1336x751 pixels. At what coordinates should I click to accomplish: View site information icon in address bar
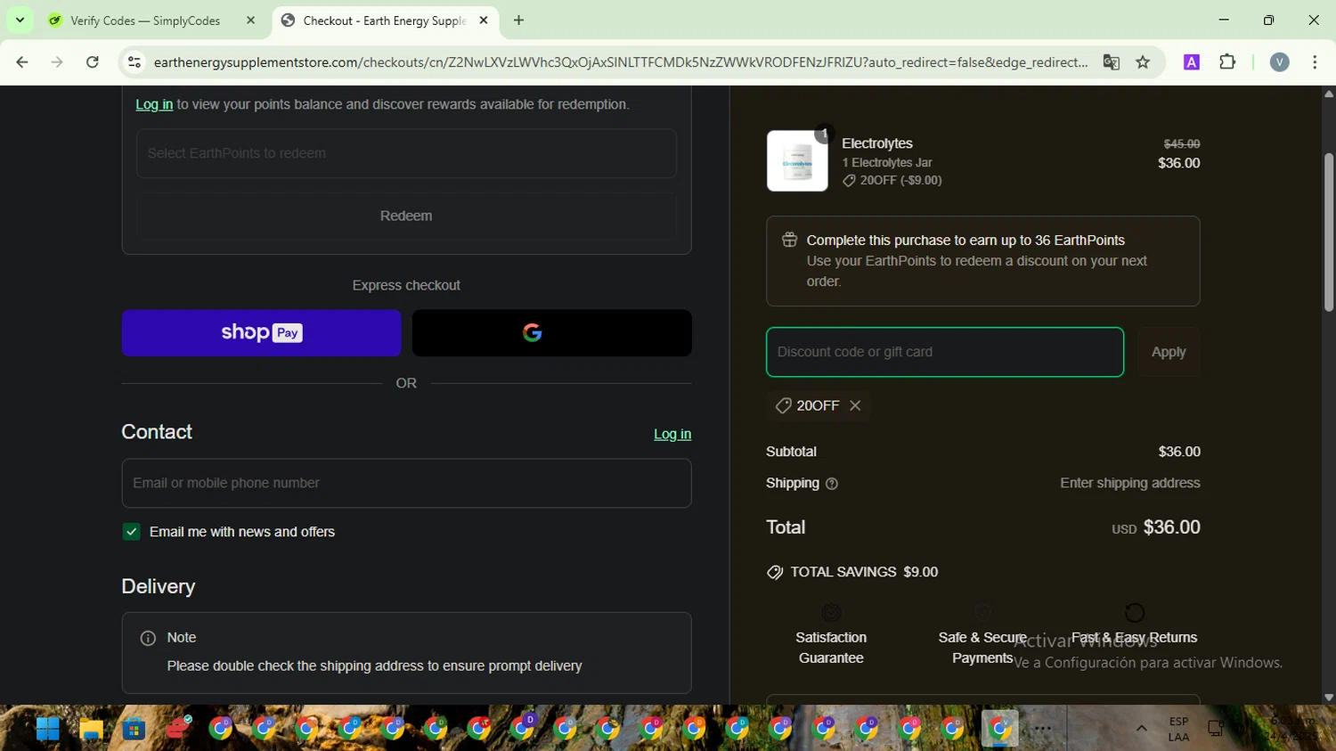coord(134,62)
